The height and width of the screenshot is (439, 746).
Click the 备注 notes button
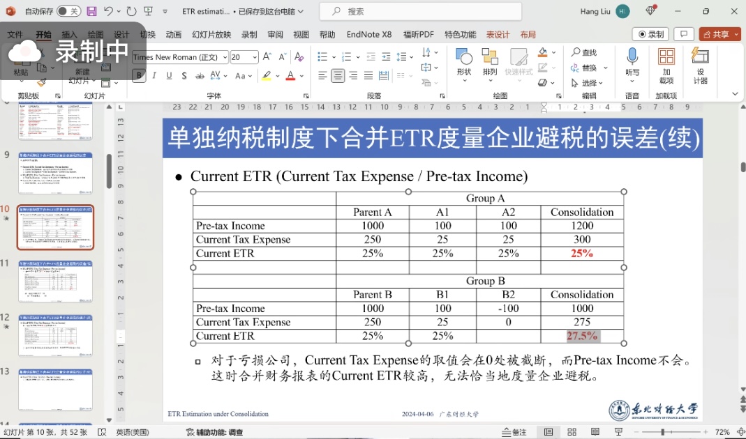514,432
